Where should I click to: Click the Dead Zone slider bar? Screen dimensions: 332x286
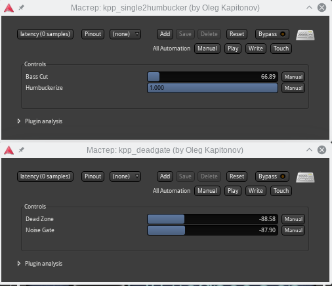point(213,219)
